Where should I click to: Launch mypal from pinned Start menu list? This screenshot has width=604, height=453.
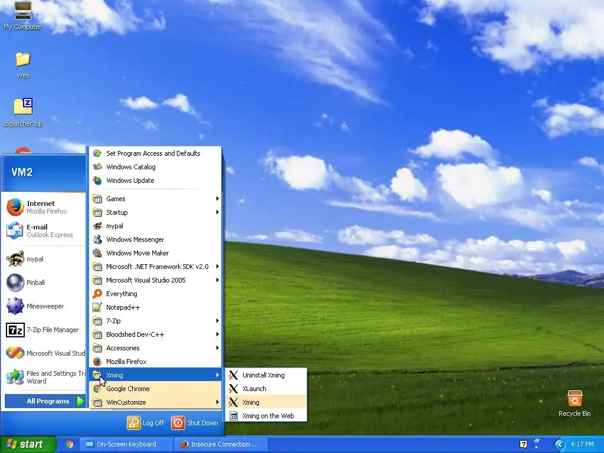(x=43, y=259)
